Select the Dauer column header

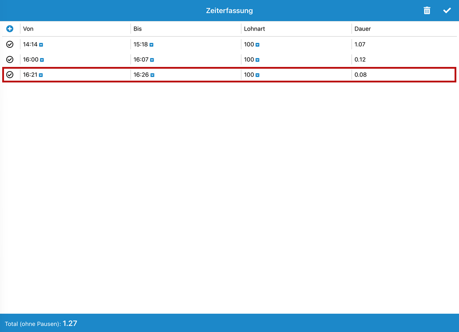[x=362, y=29]
